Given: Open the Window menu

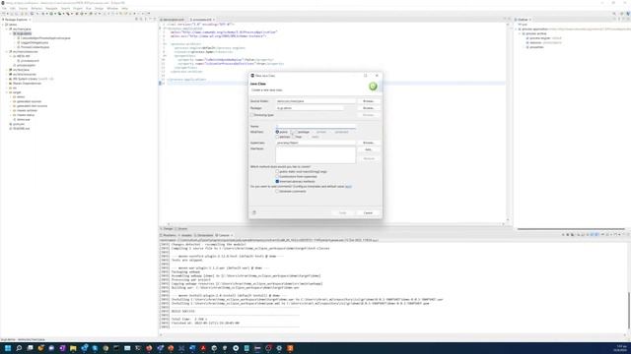Looking at the screenshot, I should 112,9.
